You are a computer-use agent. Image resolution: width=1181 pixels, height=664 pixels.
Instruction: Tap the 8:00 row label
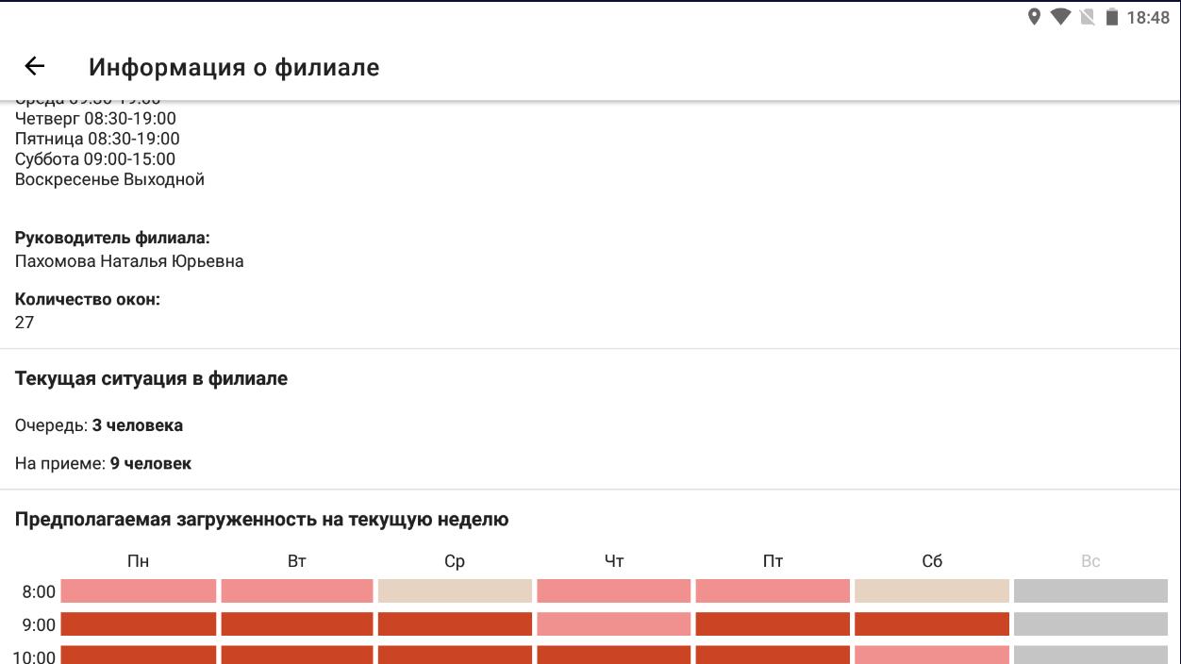tap(39, 592)
